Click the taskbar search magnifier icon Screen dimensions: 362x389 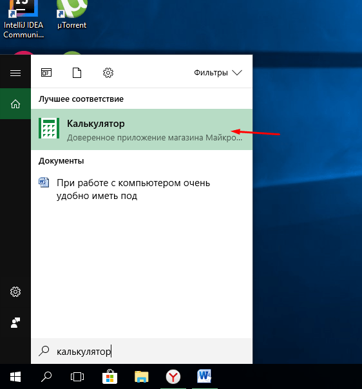46,377
